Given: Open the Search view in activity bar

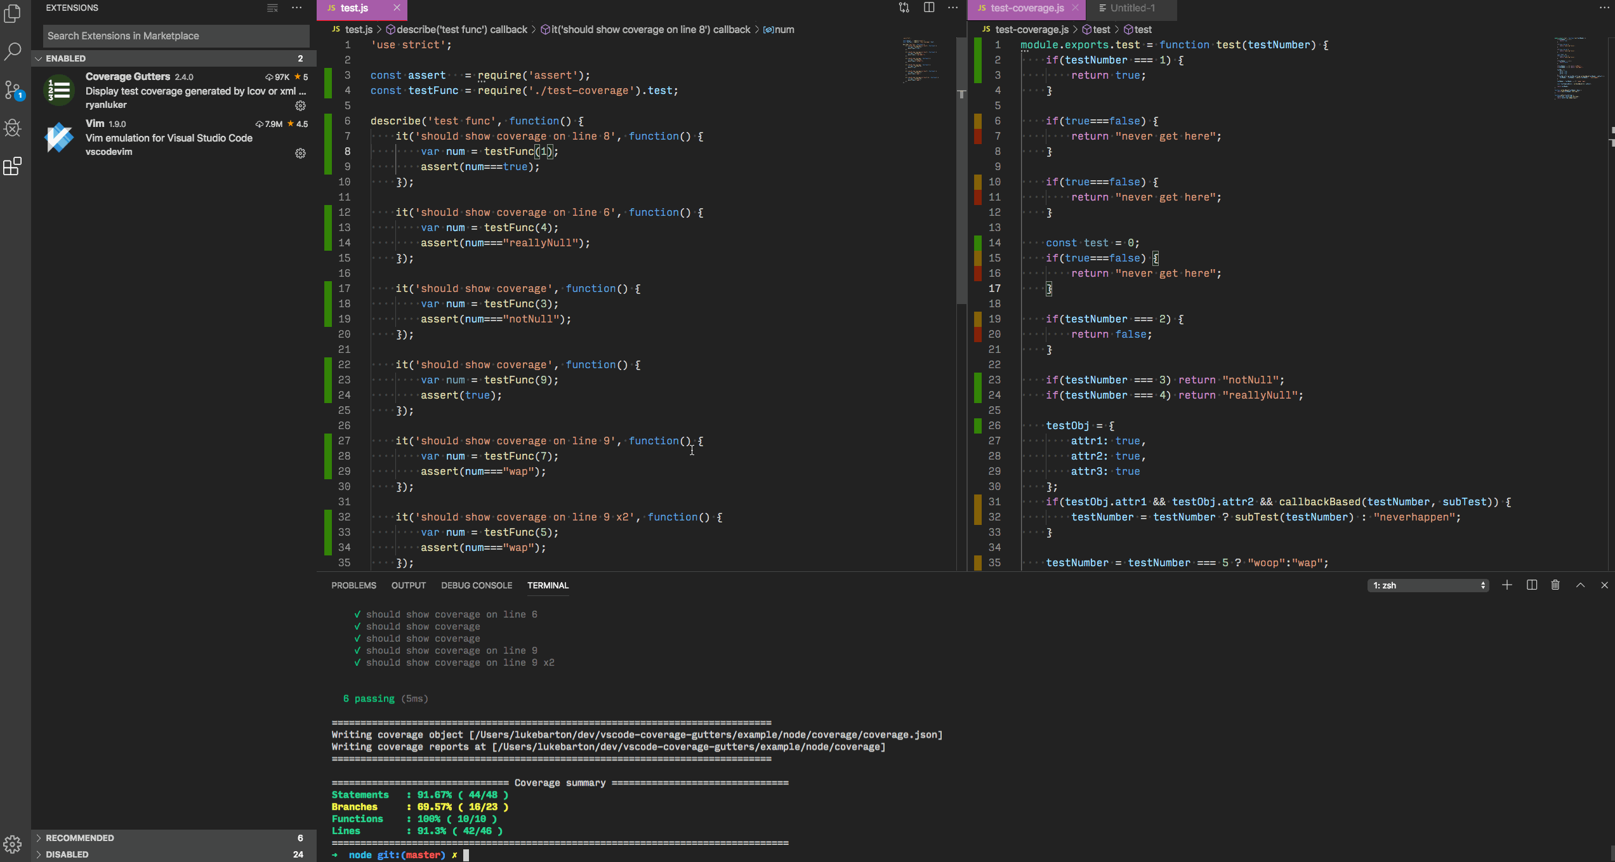Looking at the screenshot, I should click(13, 51).
